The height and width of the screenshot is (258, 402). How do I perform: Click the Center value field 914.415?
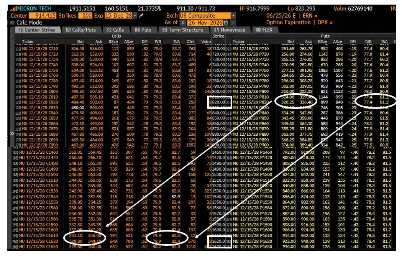click(42, 16)
